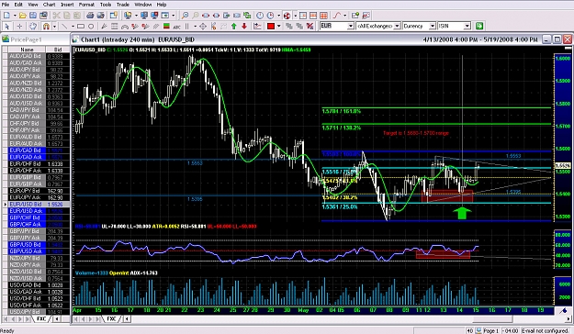
Task: Open the Window menu
Action: (142, 5)
